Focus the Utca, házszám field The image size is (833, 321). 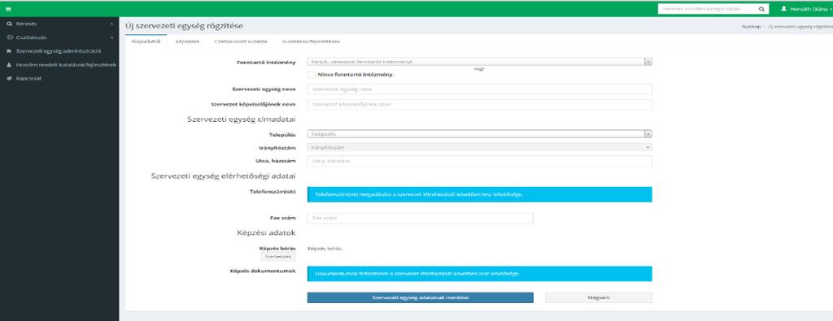click(x=479, y=161)
